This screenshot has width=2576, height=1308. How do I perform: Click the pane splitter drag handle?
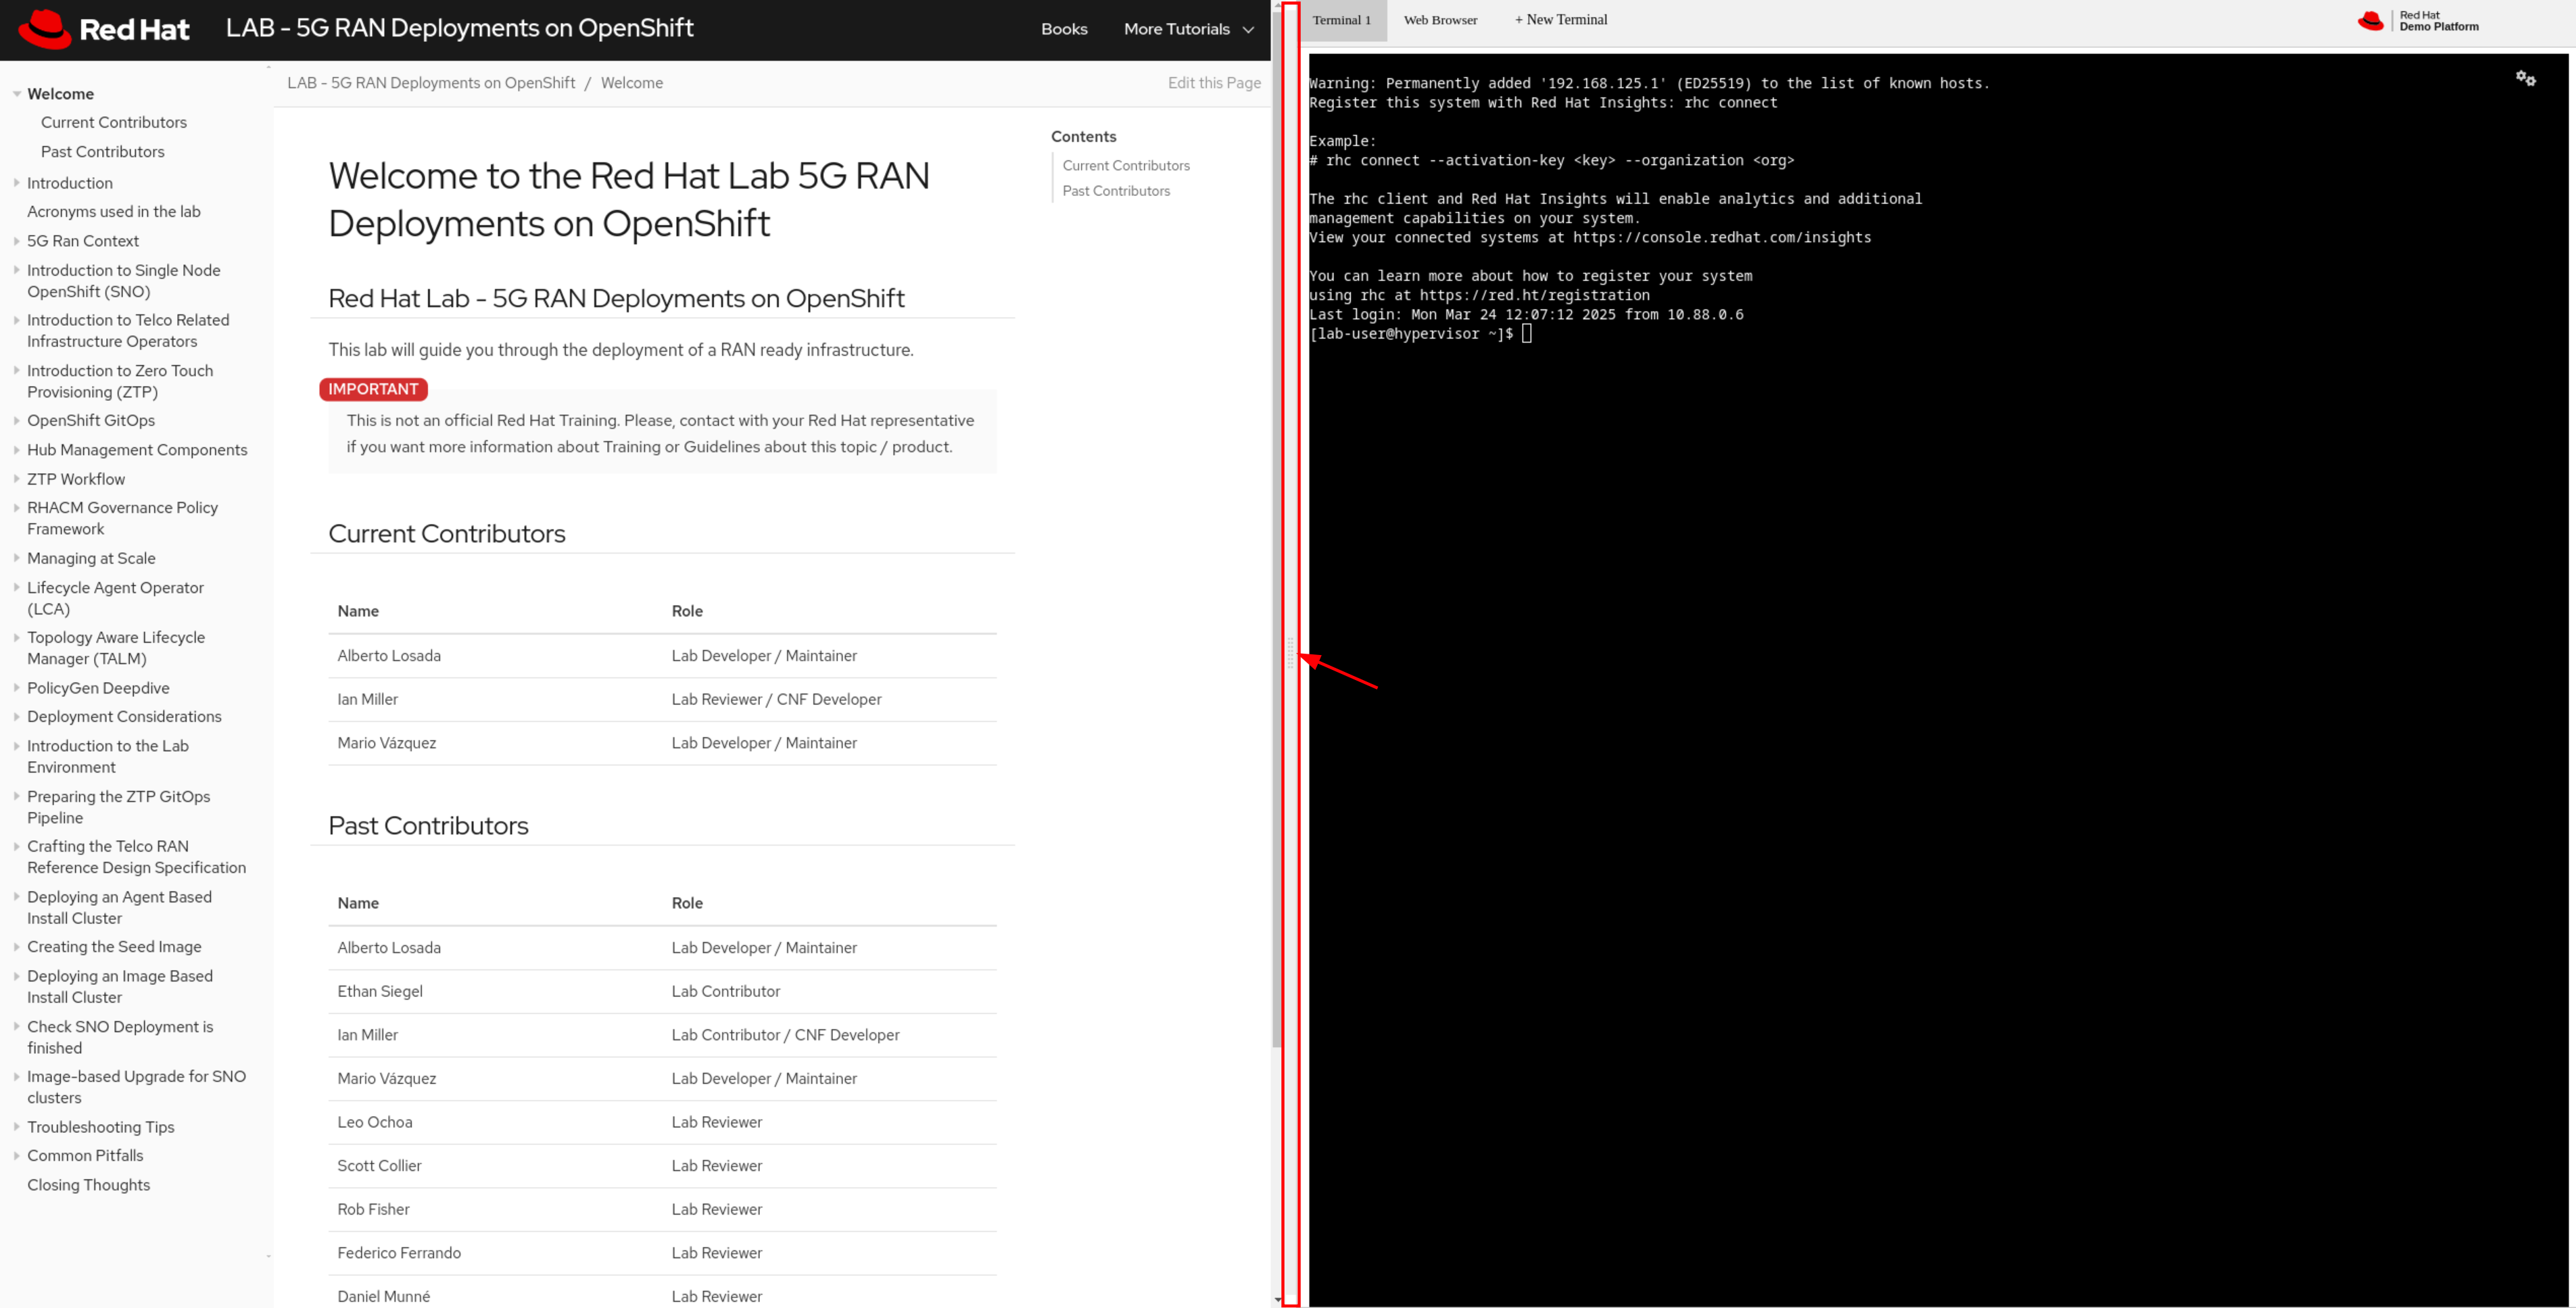[x=1290, y=654]
